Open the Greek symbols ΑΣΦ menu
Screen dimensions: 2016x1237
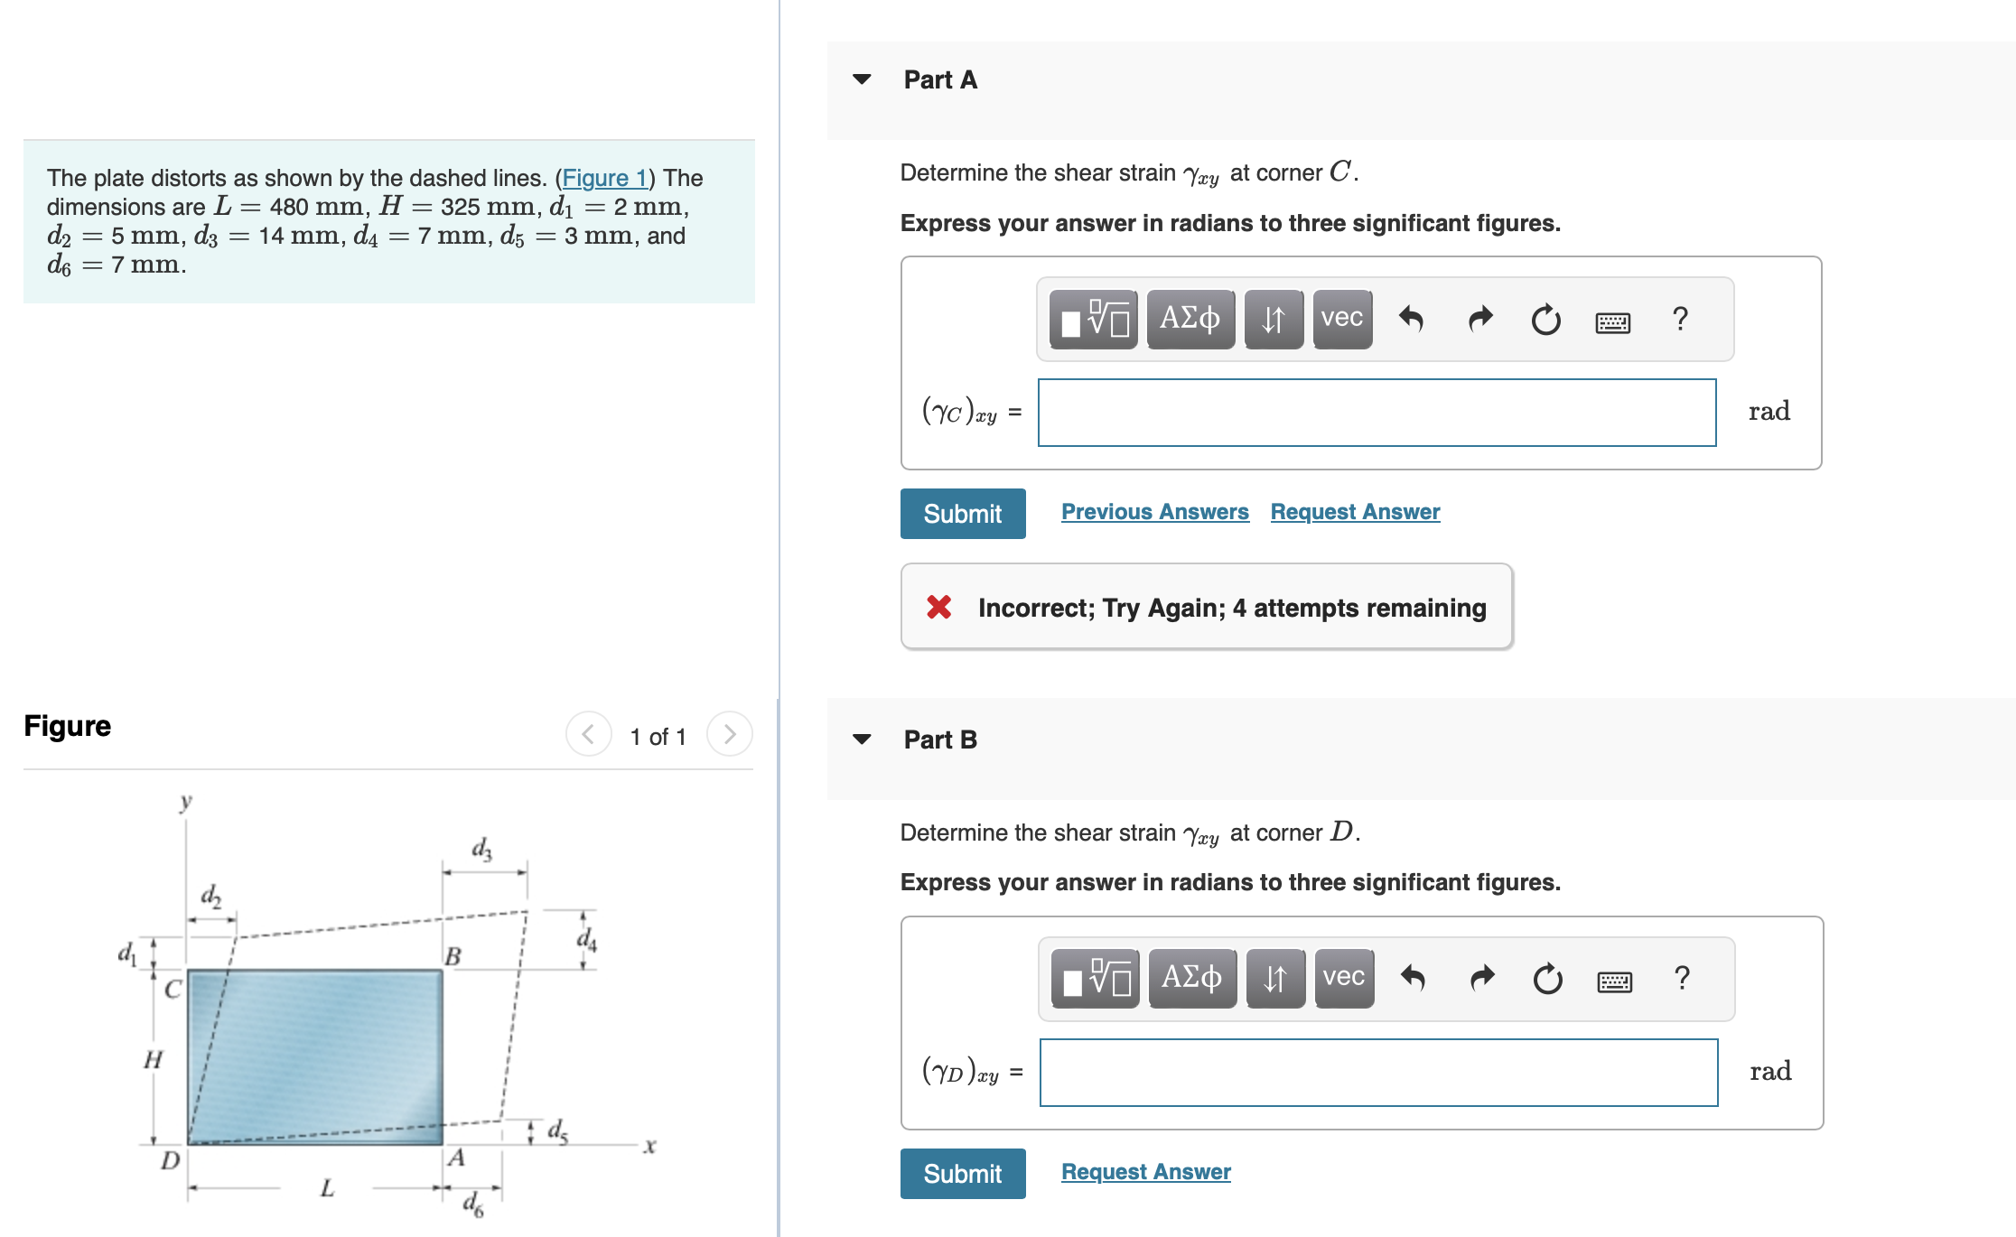click(1190, 318)
